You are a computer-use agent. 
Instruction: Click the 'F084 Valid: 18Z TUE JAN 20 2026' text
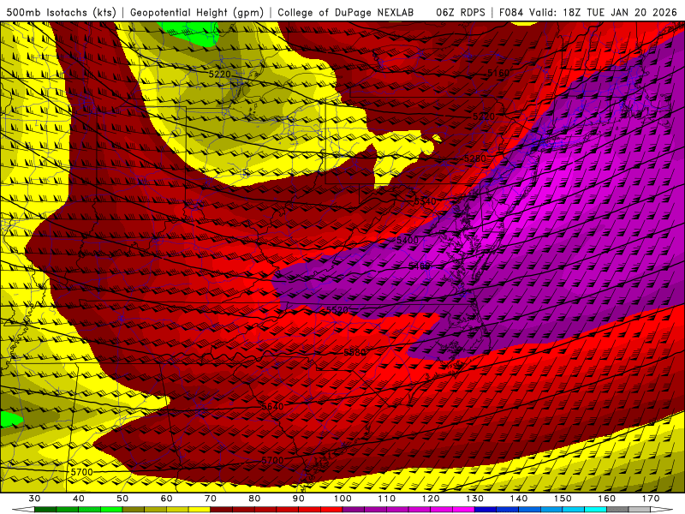click(x=588, y=12)
